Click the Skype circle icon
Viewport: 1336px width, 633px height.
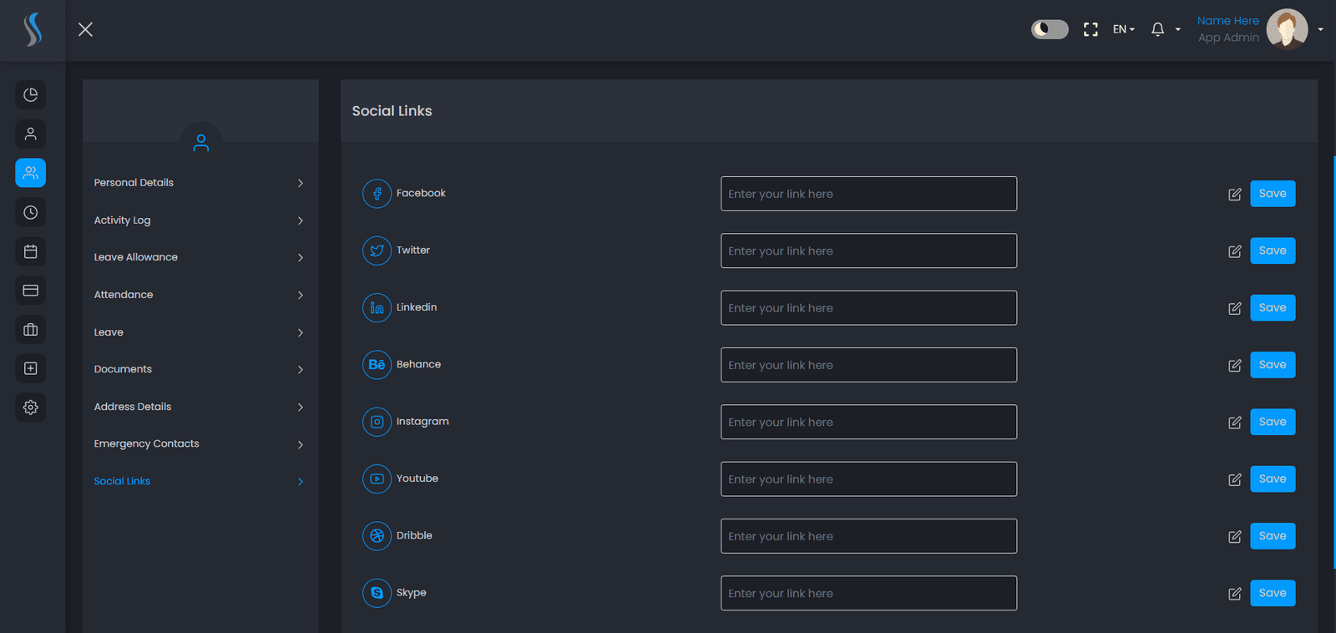pos(377,593)
